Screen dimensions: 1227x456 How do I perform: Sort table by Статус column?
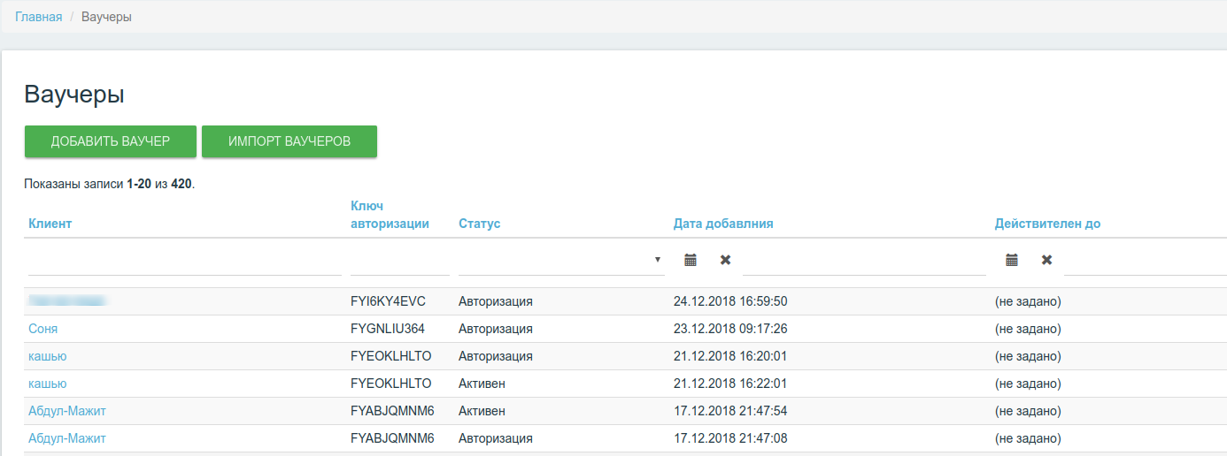[x=480, y=224]
